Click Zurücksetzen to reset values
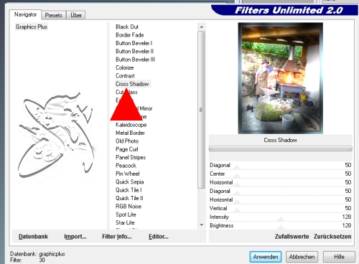 tap(332, 237)
